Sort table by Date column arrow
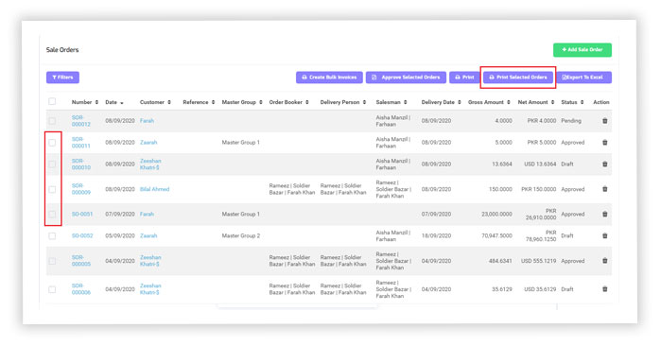This screenshot has width=661, height=346. click(122, 103)
